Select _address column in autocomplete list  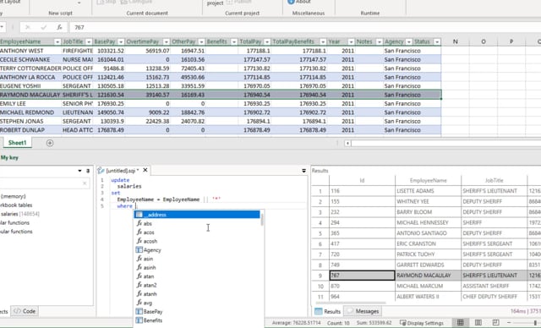click(197, 215)
